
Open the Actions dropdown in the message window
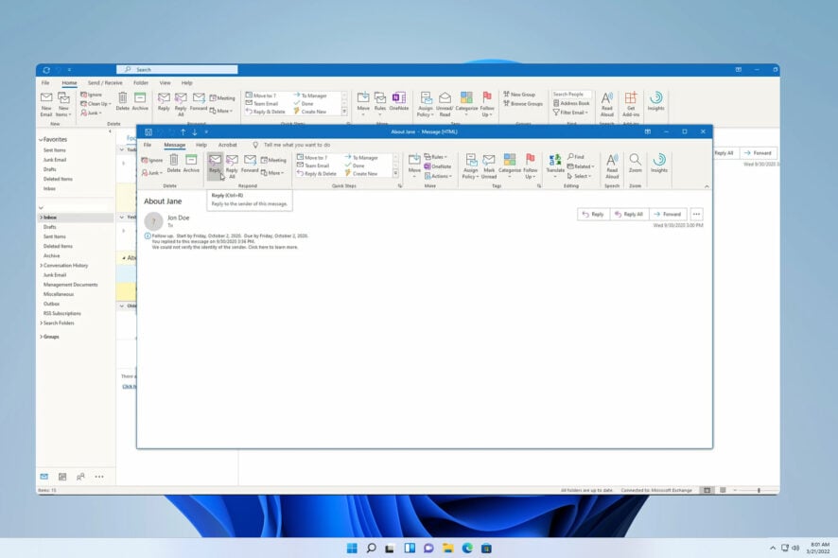coord(439,176)
